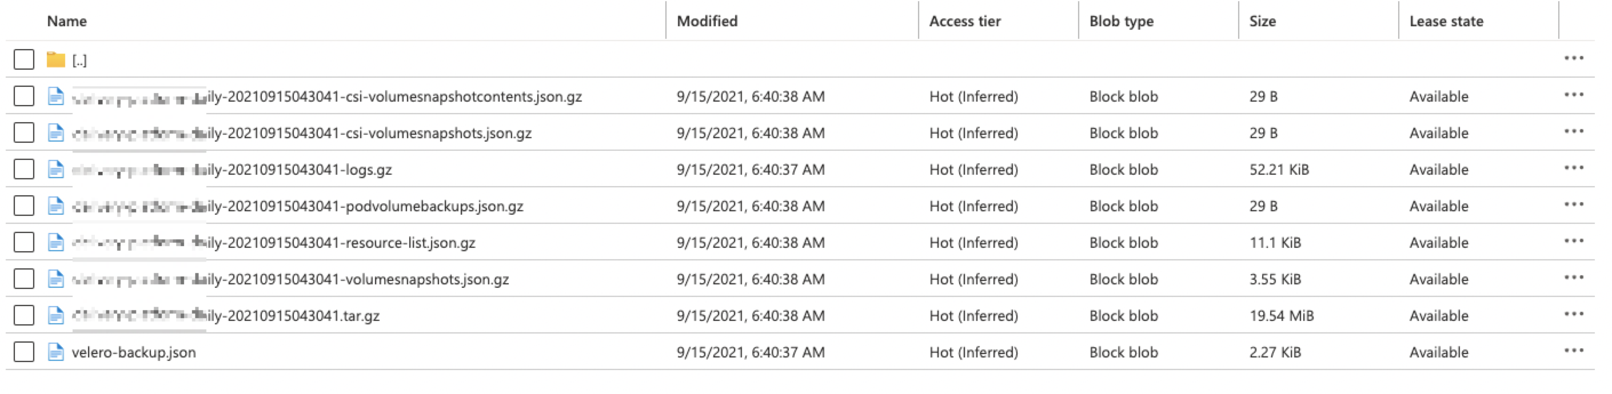Sort blobs by the Name column header
The height and width of the screenshot is (394, 1612).
click(67, 21)
